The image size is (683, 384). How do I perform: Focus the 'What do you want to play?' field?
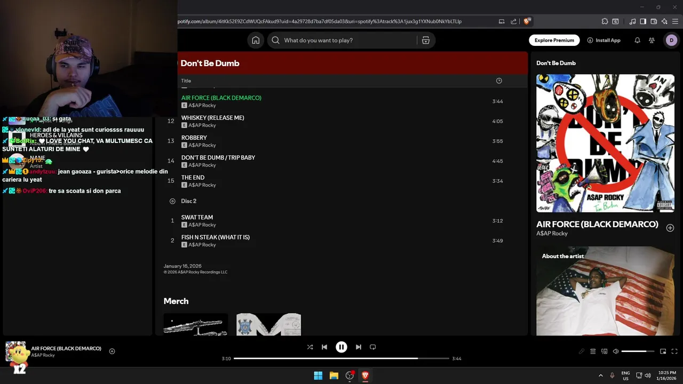(x=350, y=41)
